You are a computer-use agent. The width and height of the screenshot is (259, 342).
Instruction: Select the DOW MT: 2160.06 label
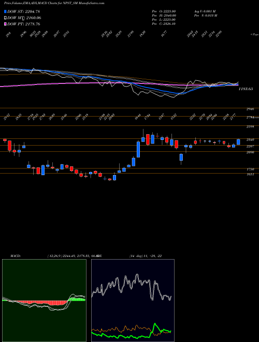tap(24, 18)
